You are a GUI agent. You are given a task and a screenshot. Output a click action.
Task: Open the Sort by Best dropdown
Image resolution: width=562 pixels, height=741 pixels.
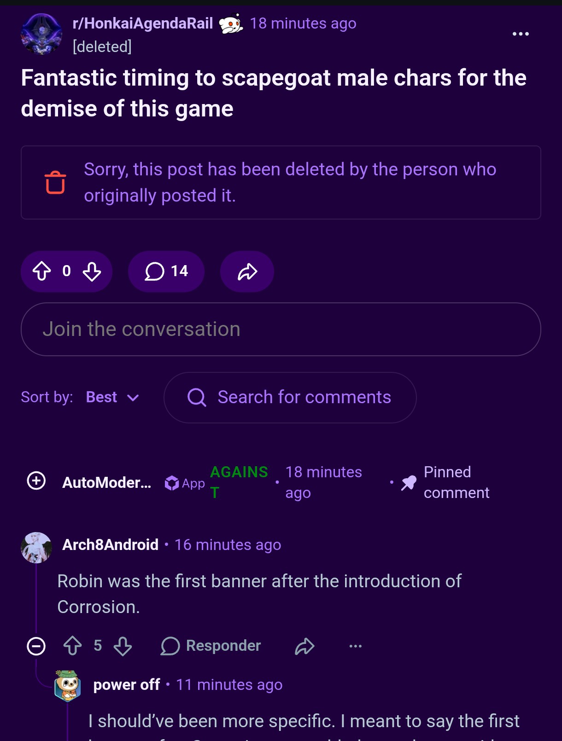pos(112,397)
